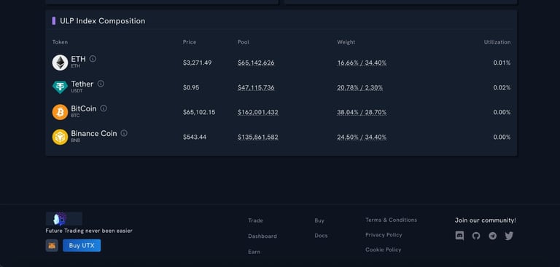560x267 pixels.
Task: Click ETH utilization 0.01%
Action: click(502, 63)
